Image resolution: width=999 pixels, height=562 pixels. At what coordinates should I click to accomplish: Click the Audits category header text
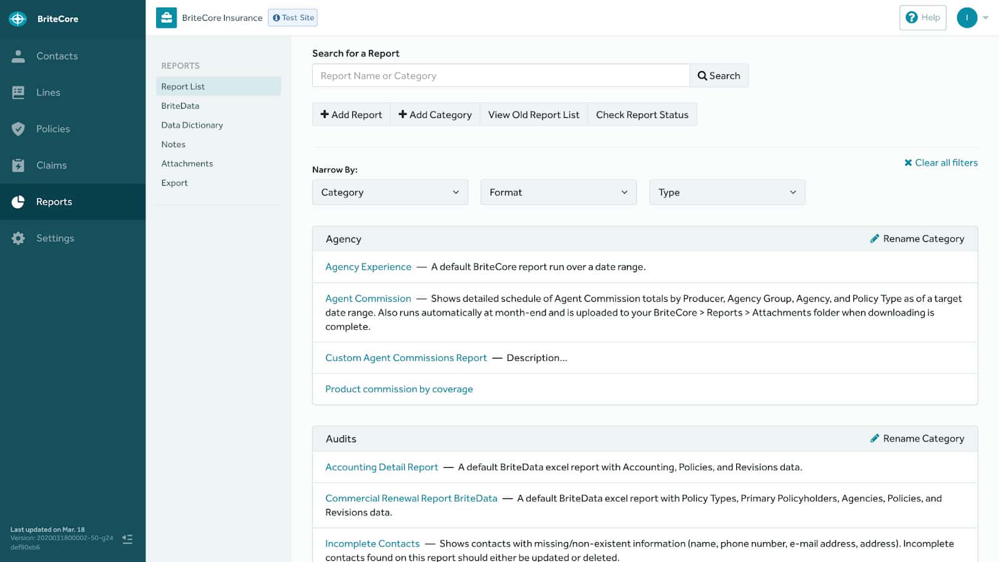tap(341, 439)
